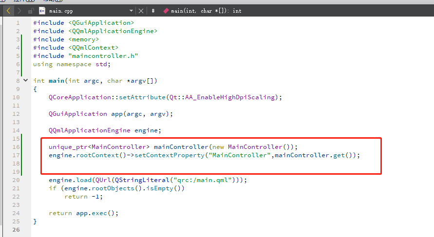Click 'mainController.get()' on line 17
This screenshot has height=237, width=434.
tap(315, 155)
